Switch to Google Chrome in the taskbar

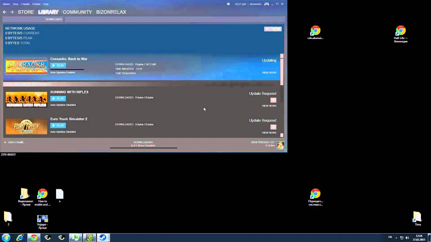pyautogui.click(x=34, y=238)
